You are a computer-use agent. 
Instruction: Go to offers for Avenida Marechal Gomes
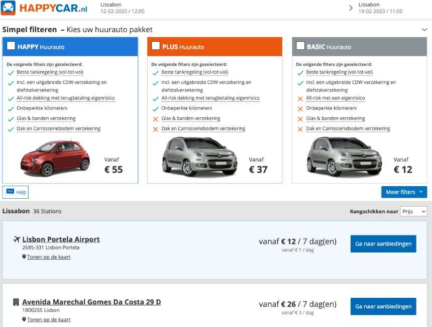coord(383,306)
